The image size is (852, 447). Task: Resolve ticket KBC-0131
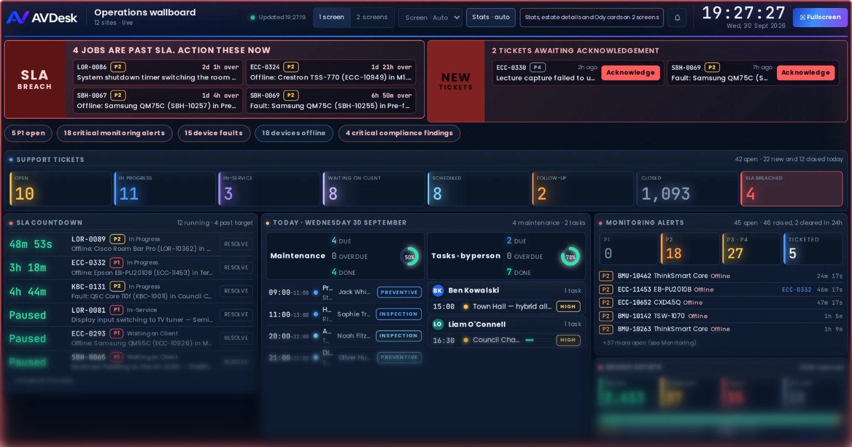(x=236, y=291)
